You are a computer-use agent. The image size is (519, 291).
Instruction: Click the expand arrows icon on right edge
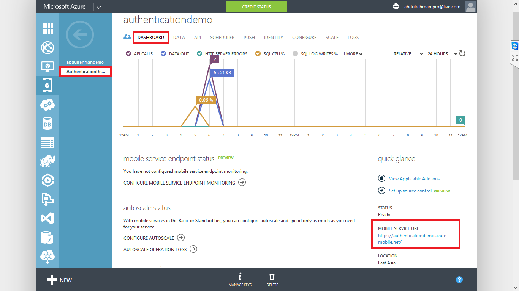point(515,58)
